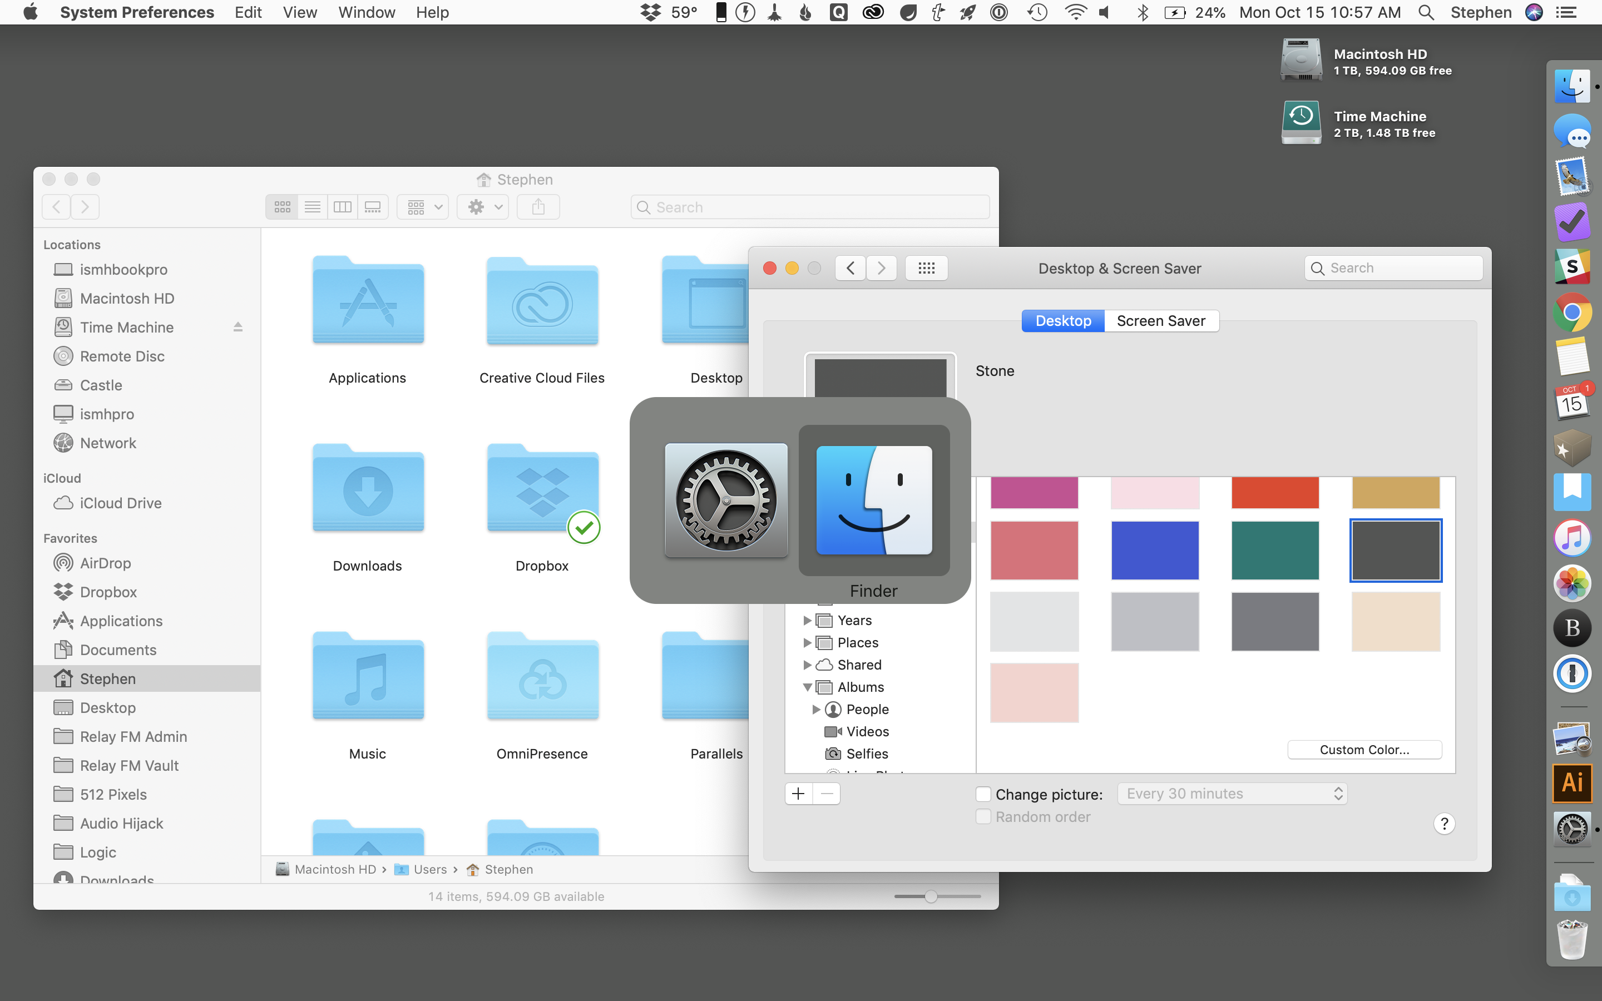Go forward in System Preferences

[881, 268]
